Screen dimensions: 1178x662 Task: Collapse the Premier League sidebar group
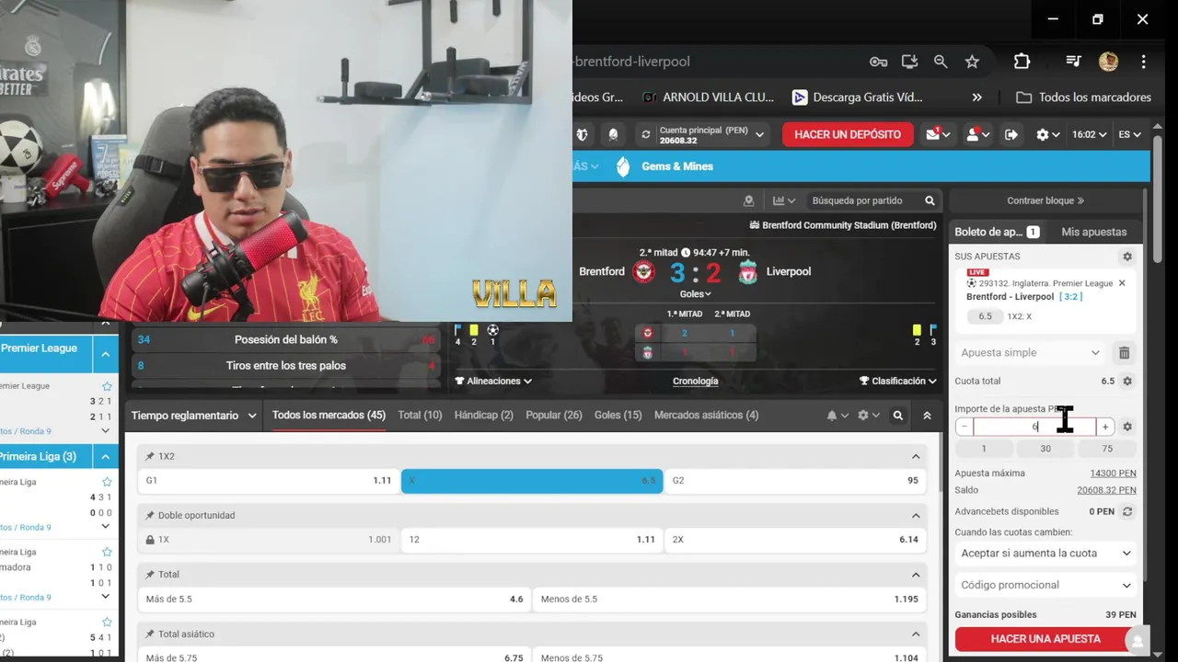click(x=105, y=354)
